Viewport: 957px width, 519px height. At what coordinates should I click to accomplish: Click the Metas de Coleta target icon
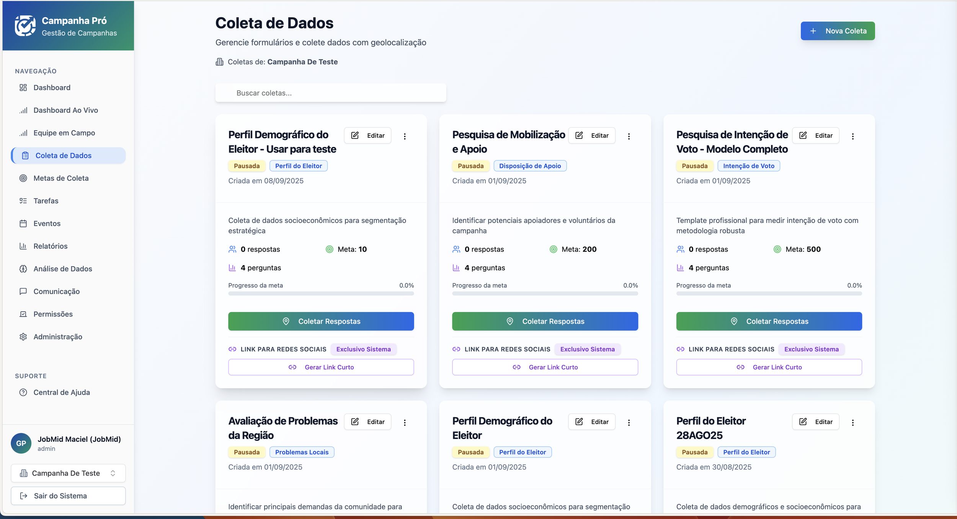click(x=23, y=178)
